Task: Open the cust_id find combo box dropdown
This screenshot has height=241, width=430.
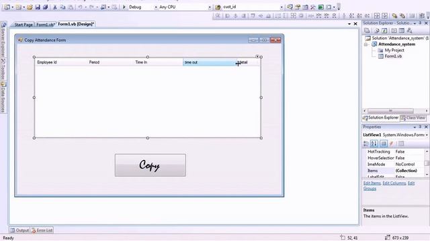Action: (x=282, y=7)
